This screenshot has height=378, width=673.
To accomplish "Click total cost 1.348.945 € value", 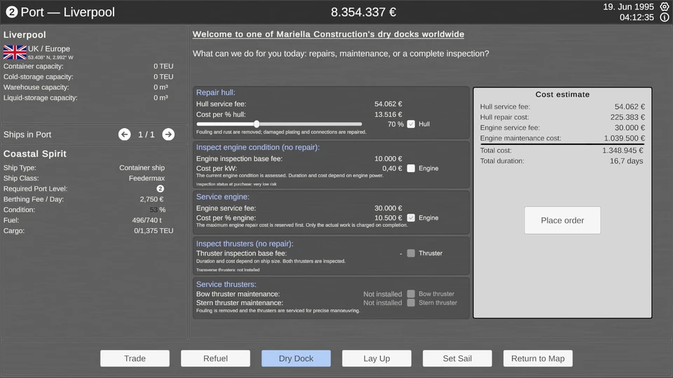I will click(623, 150).
